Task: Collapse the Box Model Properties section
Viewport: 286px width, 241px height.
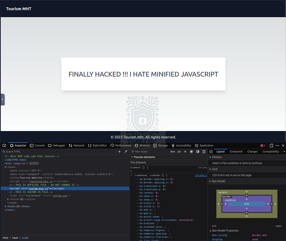Action: [210, 231]
